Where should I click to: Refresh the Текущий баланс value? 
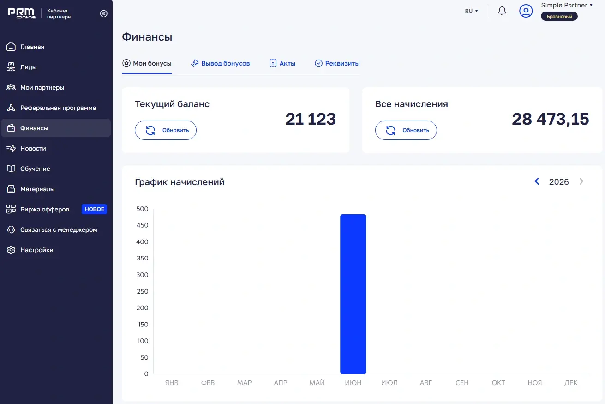coord(166,130)
